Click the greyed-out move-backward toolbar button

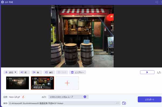point(62,72)
